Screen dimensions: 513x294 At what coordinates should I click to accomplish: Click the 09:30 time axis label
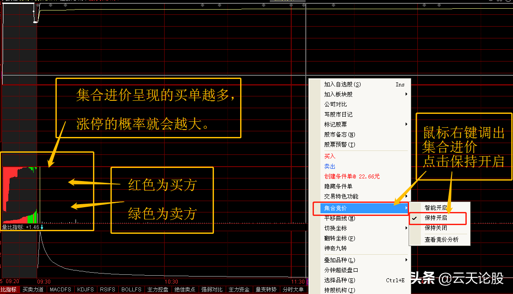[44, 282]
